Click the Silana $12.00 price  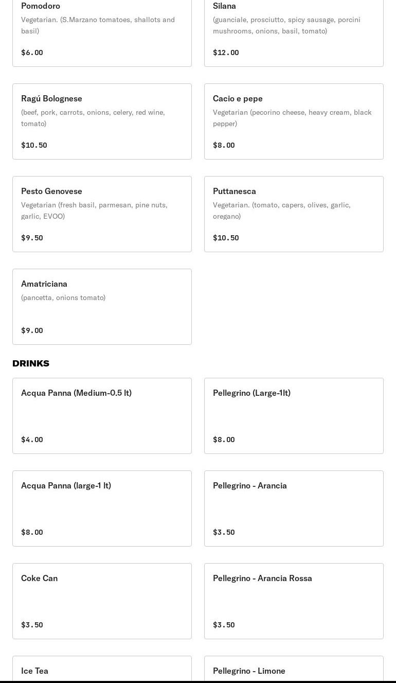(226, 52)
